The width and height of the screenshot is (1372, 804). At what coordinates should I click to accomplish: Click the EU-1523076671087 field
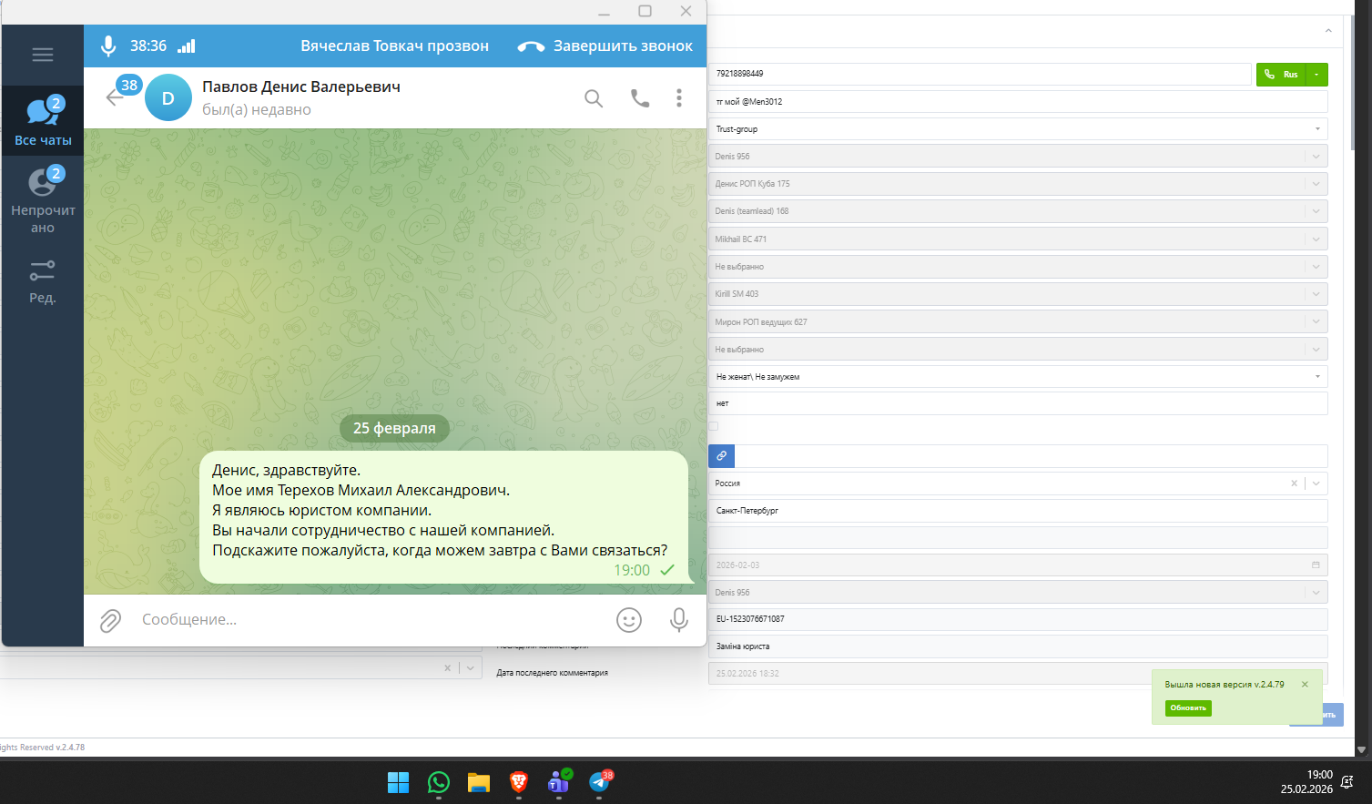(x=1018, y=619)
